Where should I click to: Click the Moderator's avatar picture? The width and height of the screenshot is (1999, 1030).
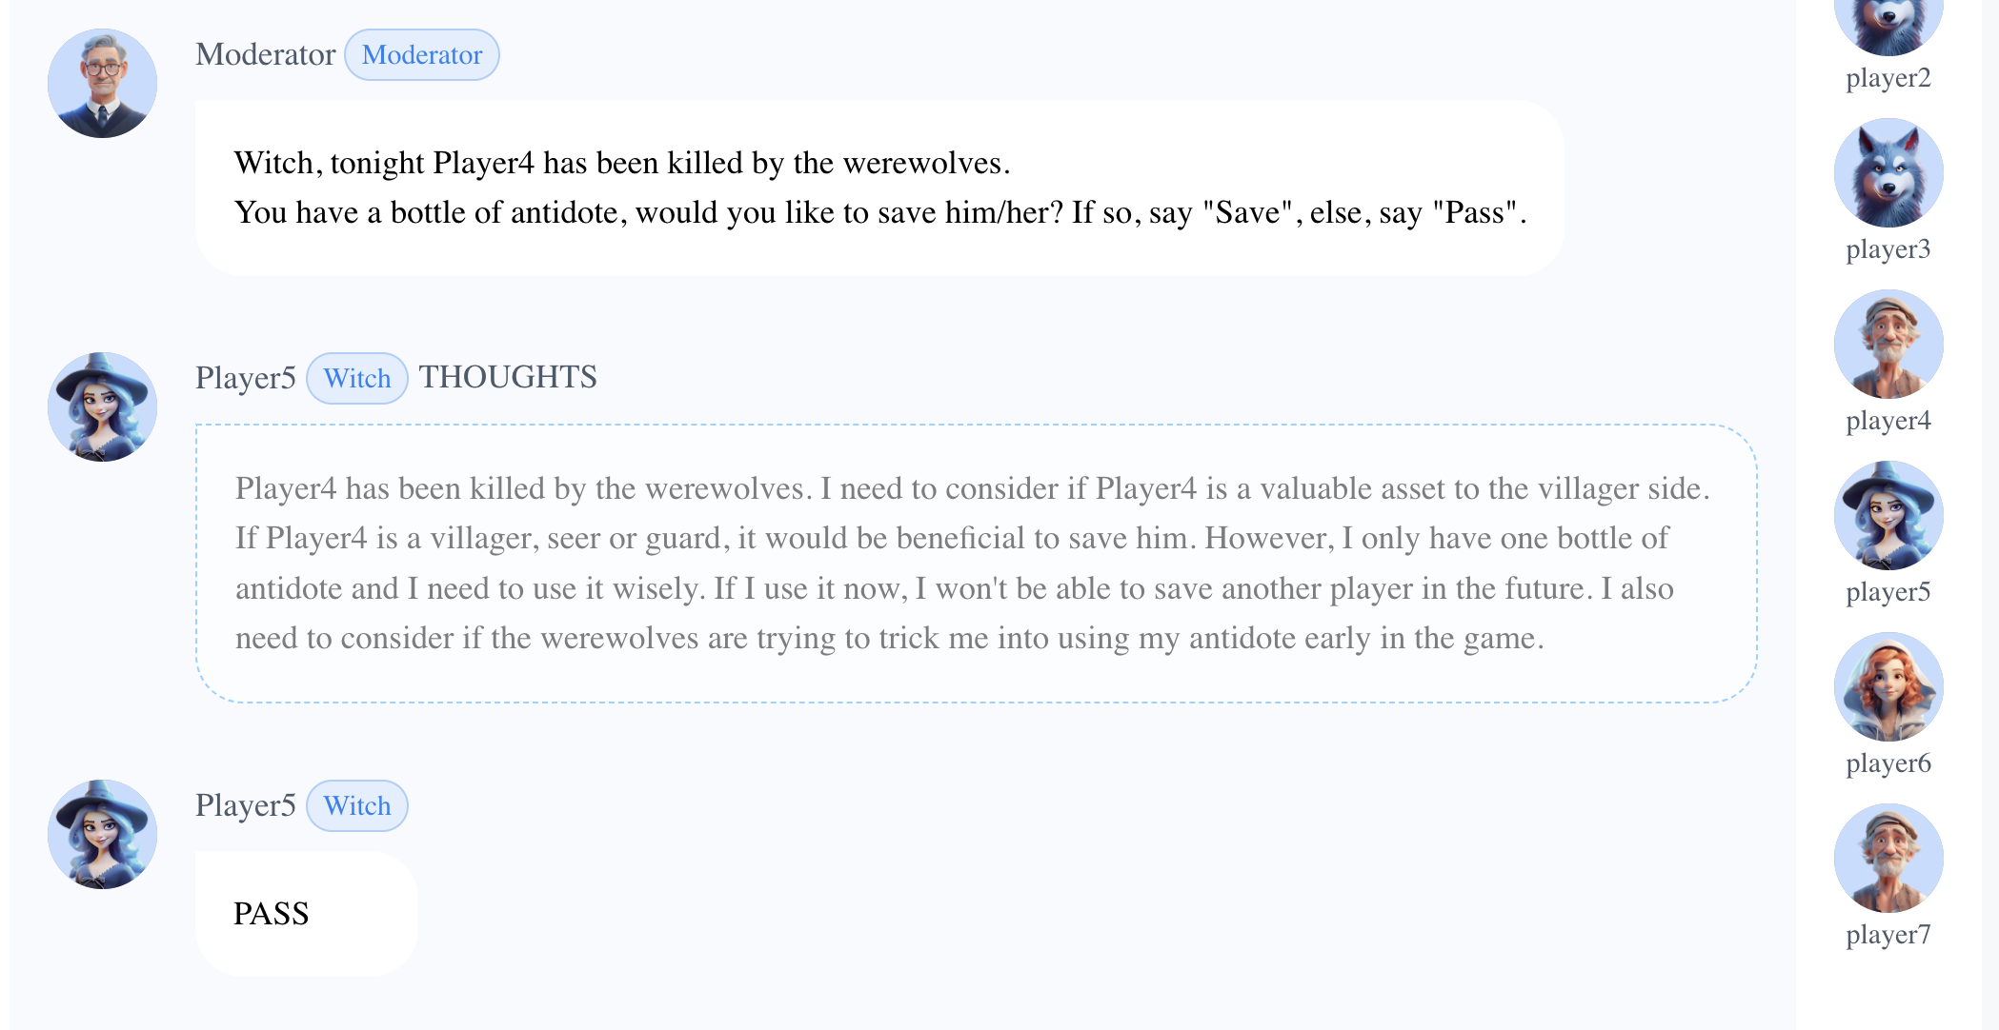[x=102, y=83]
